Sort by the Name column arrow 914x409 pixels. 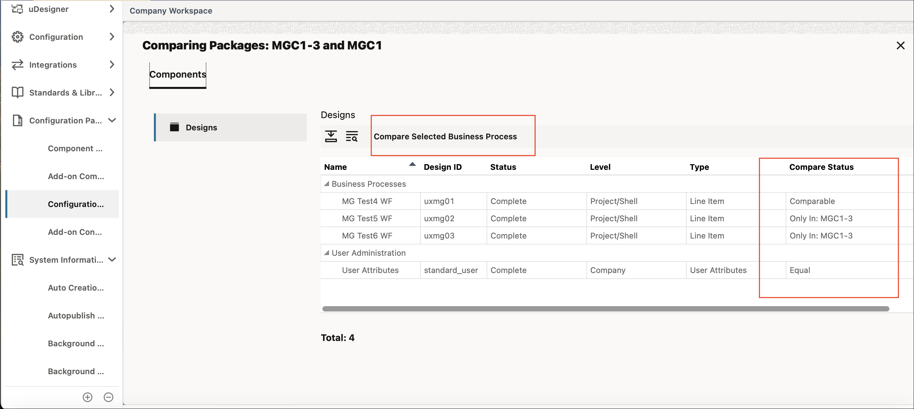(x=412, y=164)
